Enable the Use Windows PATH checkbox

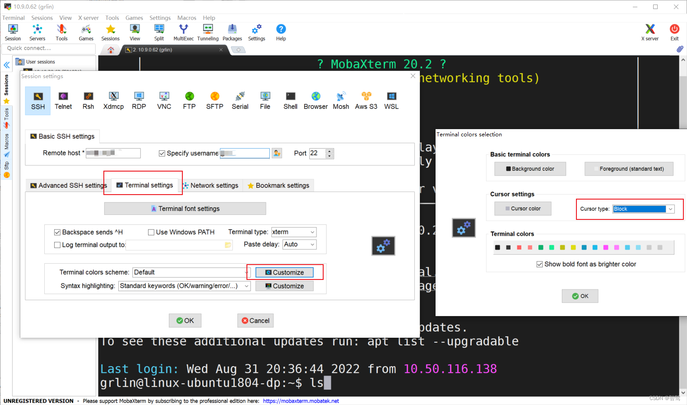pyautogui.click(x=151, y=232)
